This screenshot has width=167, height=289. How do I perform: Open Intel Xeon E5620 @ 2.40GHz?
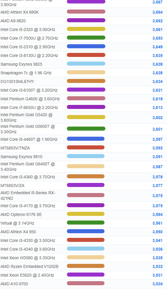coord(27,275)
